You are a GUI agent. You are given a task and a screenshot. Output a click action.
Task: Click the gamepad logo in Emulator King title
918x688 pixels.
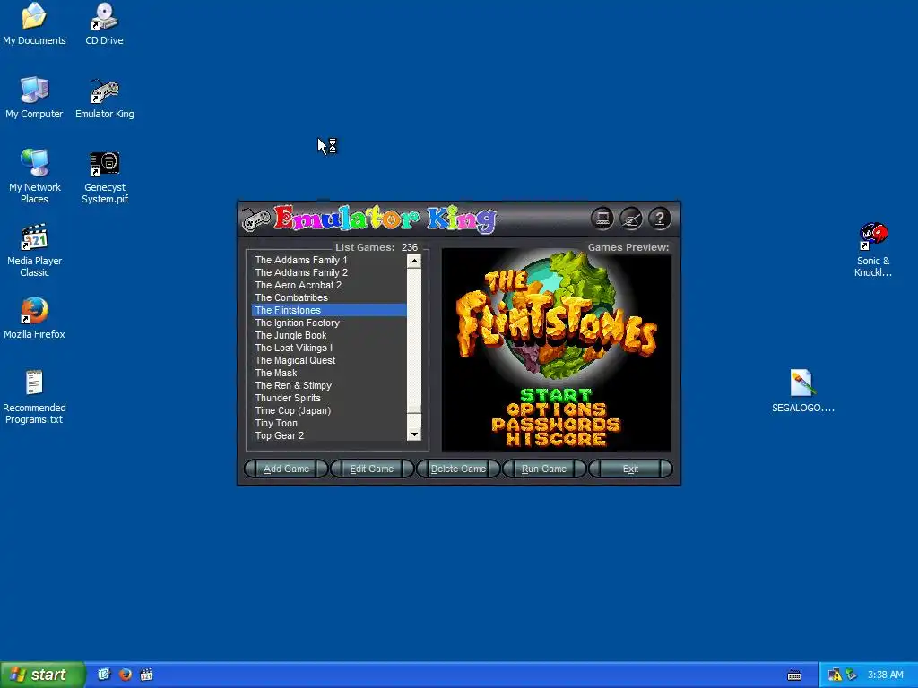tap(255, 220)
